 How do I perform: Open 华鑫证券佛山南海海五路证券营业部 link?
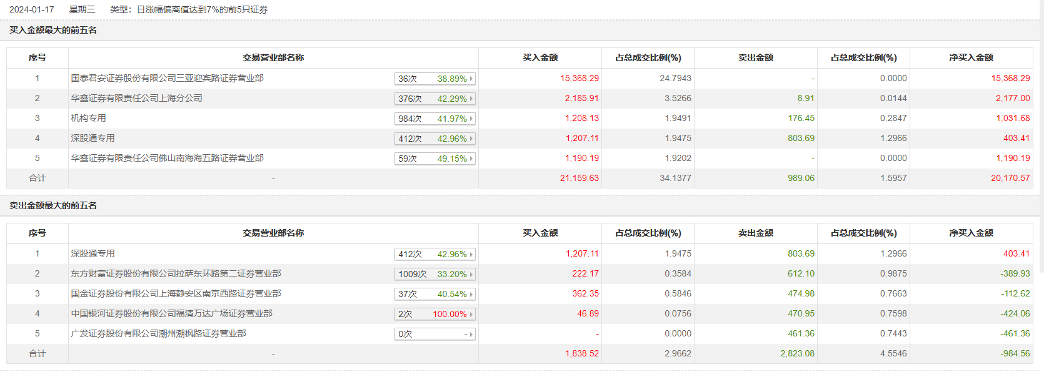(167, 158)
